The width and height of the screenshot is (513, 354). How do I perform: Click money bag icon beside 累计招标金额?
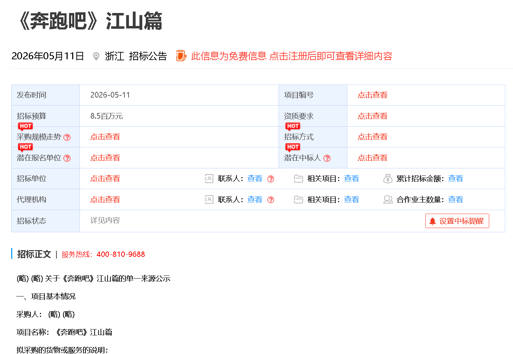[x=388, y=179]
